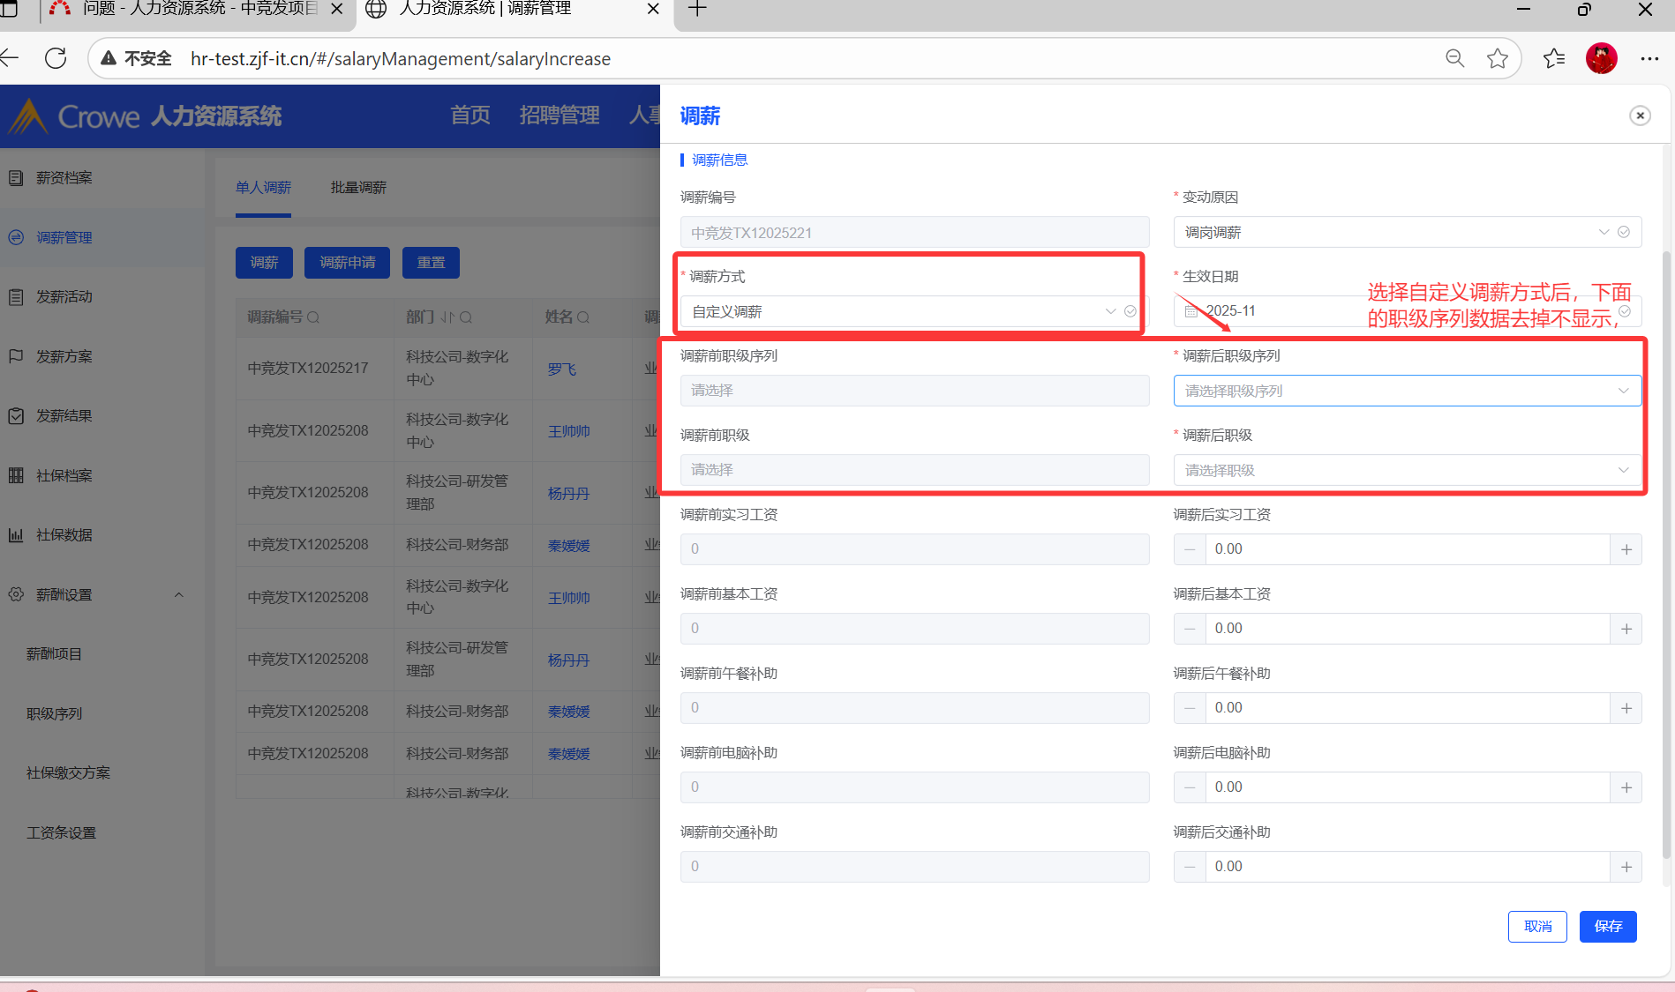
Task: Focus the 调薪后基本工资 value field
Action: 1408,629
